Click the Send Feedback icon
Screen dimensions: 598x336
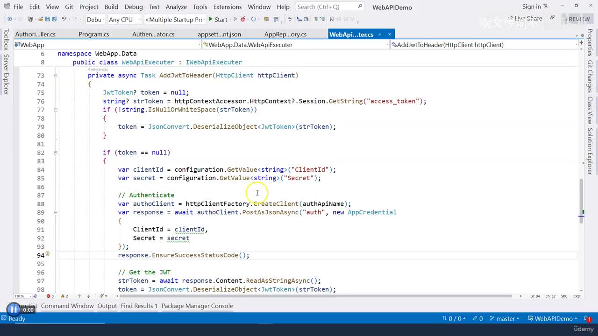click(552, 17)
